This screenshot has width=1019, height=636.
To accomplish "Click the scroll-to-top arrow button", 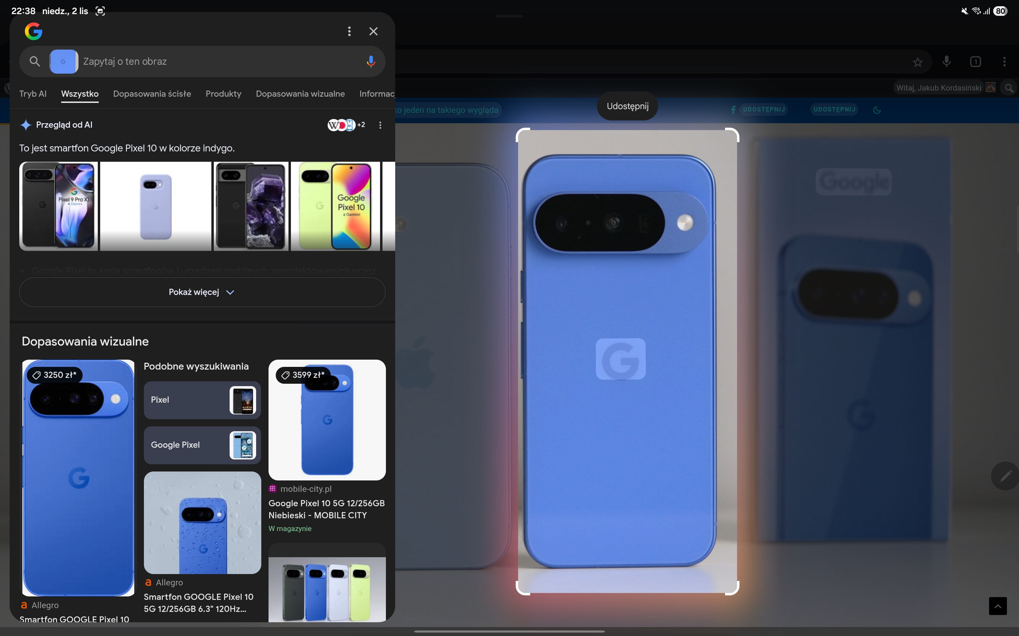I will [x=998, y=606].
